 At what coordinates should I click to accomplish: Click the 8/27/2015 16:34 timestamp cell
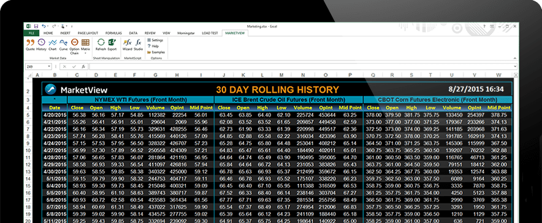476,89
